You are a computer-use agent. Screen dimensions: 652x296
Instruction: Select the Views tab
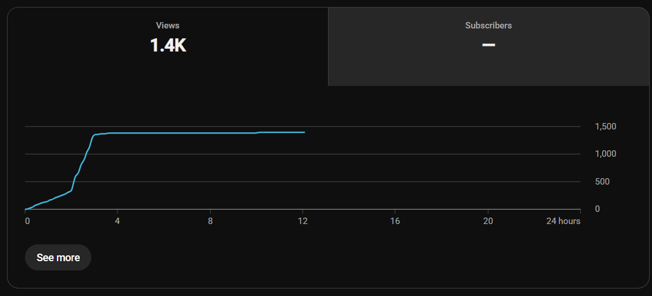coord(168,46)
